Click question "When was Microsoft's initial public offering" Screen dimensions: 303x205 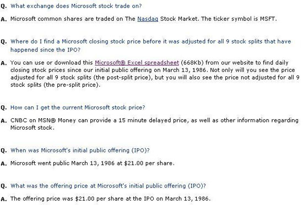tap(80, 150)
